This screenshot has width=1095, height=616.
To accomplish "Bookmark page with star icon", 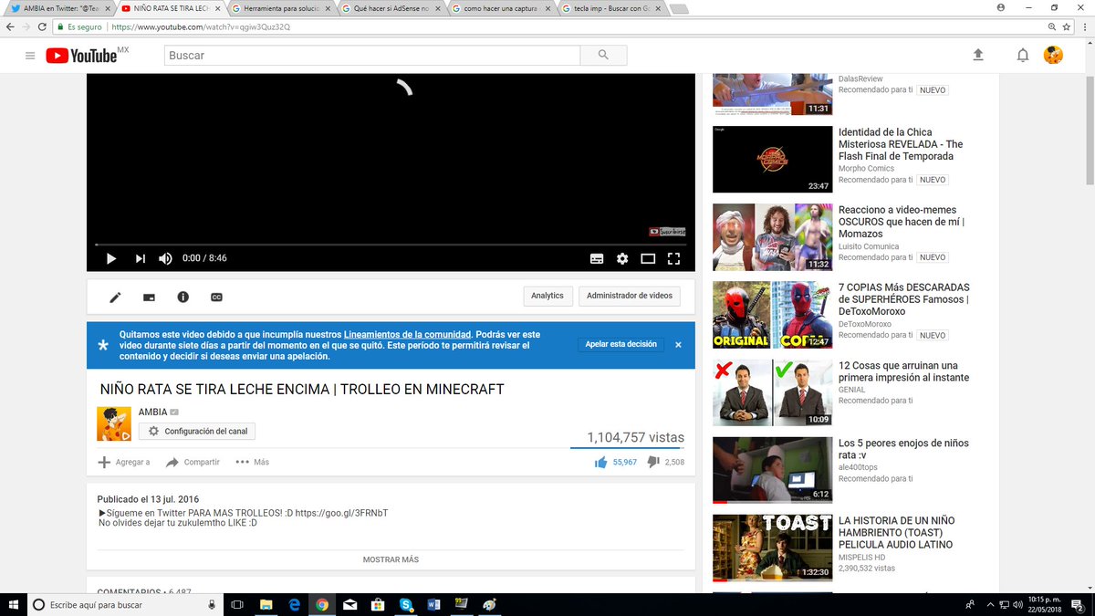I will tap(1066, 27).
